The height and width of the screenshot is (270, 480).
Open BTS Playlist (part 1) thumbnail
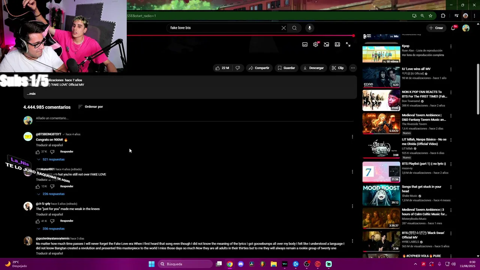coord(381,172)
